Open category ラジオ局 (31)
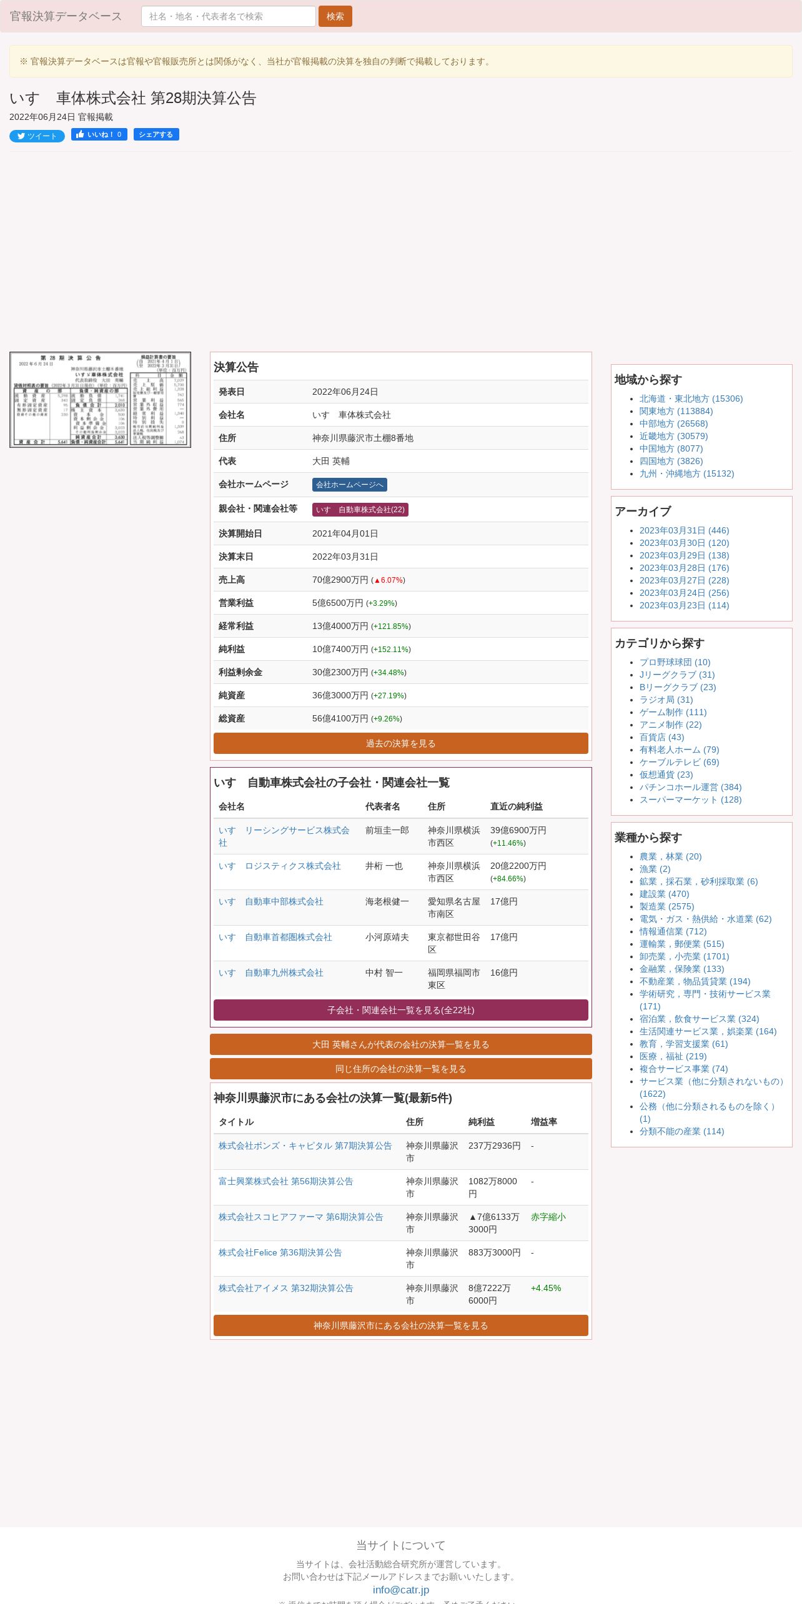The image size is (802, 1604). click(x=666, y=700)
